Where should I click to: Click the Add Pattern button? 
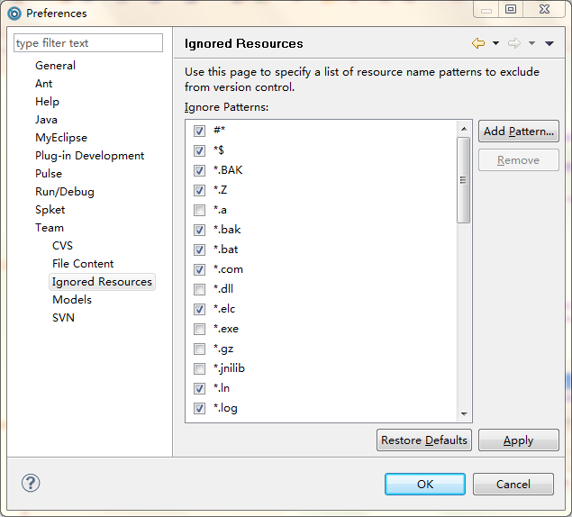tap(518, 131)
